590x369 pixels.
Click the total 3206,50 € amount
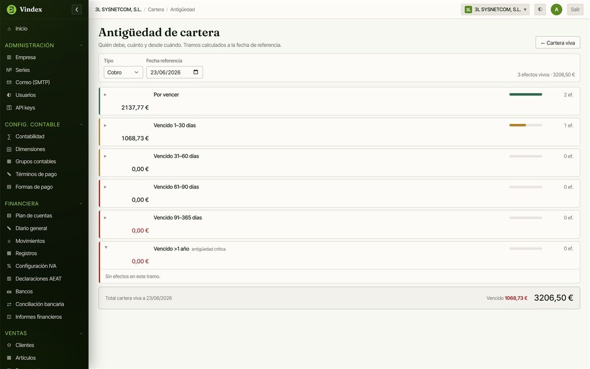554,298
